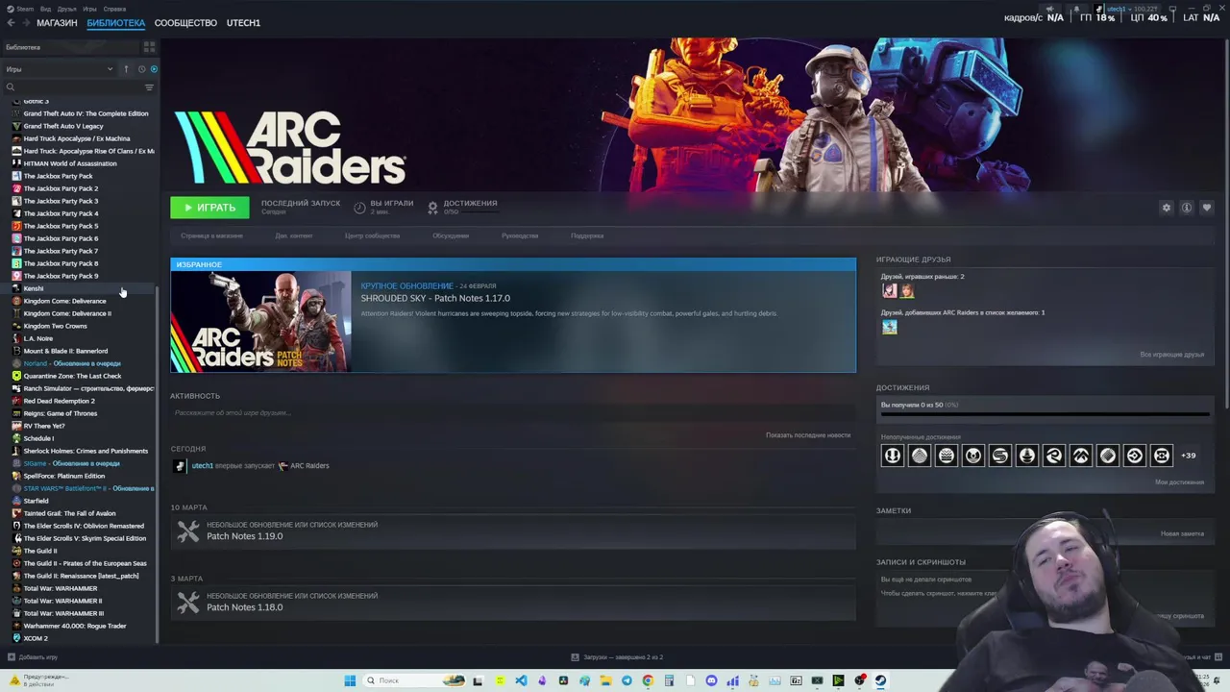Click the library search field

click(72, 87)
